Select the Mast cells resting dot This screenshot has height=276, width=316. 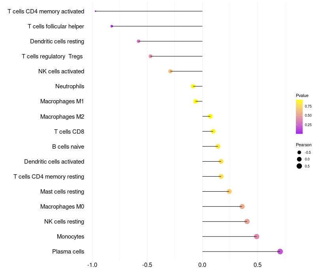click(229, 192)
